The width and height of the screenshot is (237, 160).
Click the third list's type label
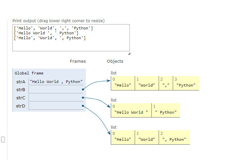pyautogui.click(x=114, y=127)
